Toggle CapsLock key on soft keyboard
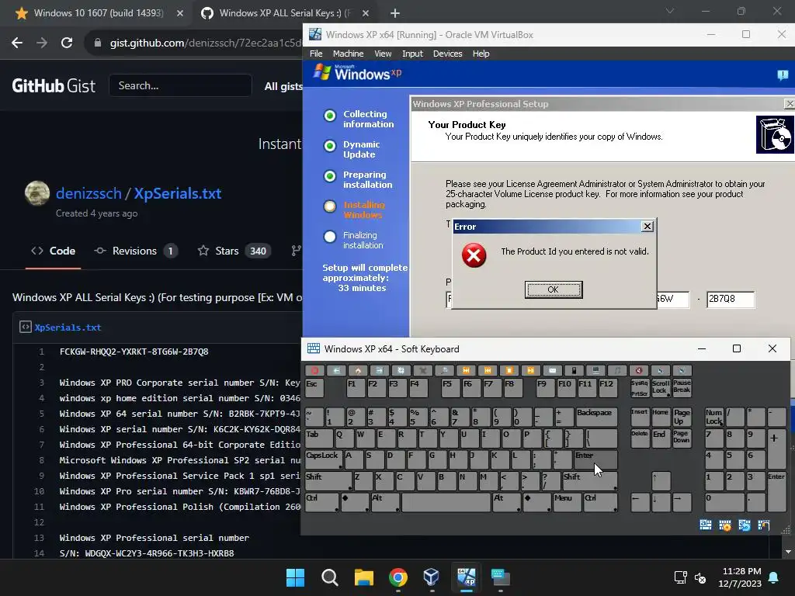The height and width of the screenshot is (596, 795). pos(322,459)
